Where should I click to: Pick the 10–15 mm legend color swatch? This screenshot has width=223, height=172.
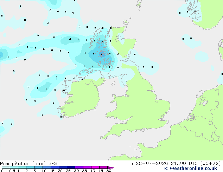click(x=46, y=167)
